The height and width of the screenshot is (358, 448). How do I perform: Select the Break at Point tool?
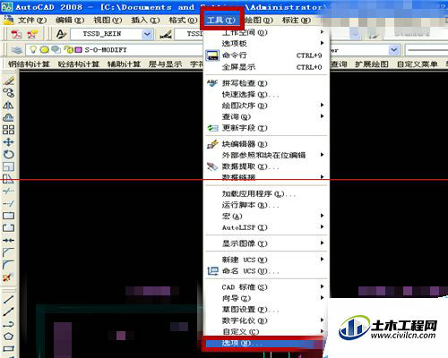(x=8, y=216)
